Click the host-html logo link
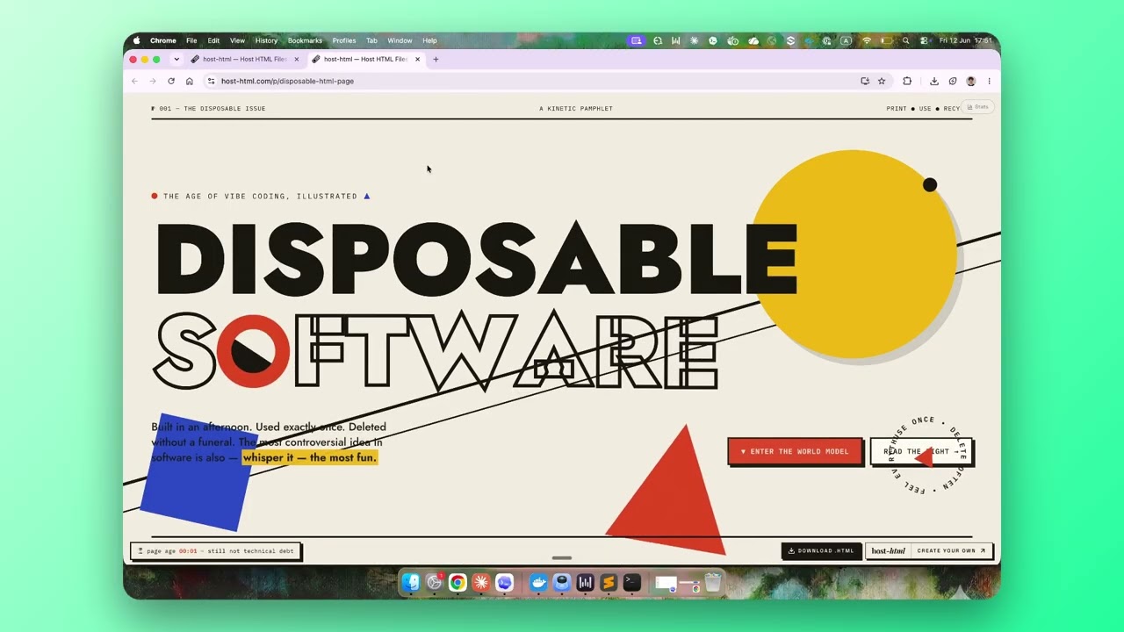This screenshot has width=1124, height=632. [888, 550]
